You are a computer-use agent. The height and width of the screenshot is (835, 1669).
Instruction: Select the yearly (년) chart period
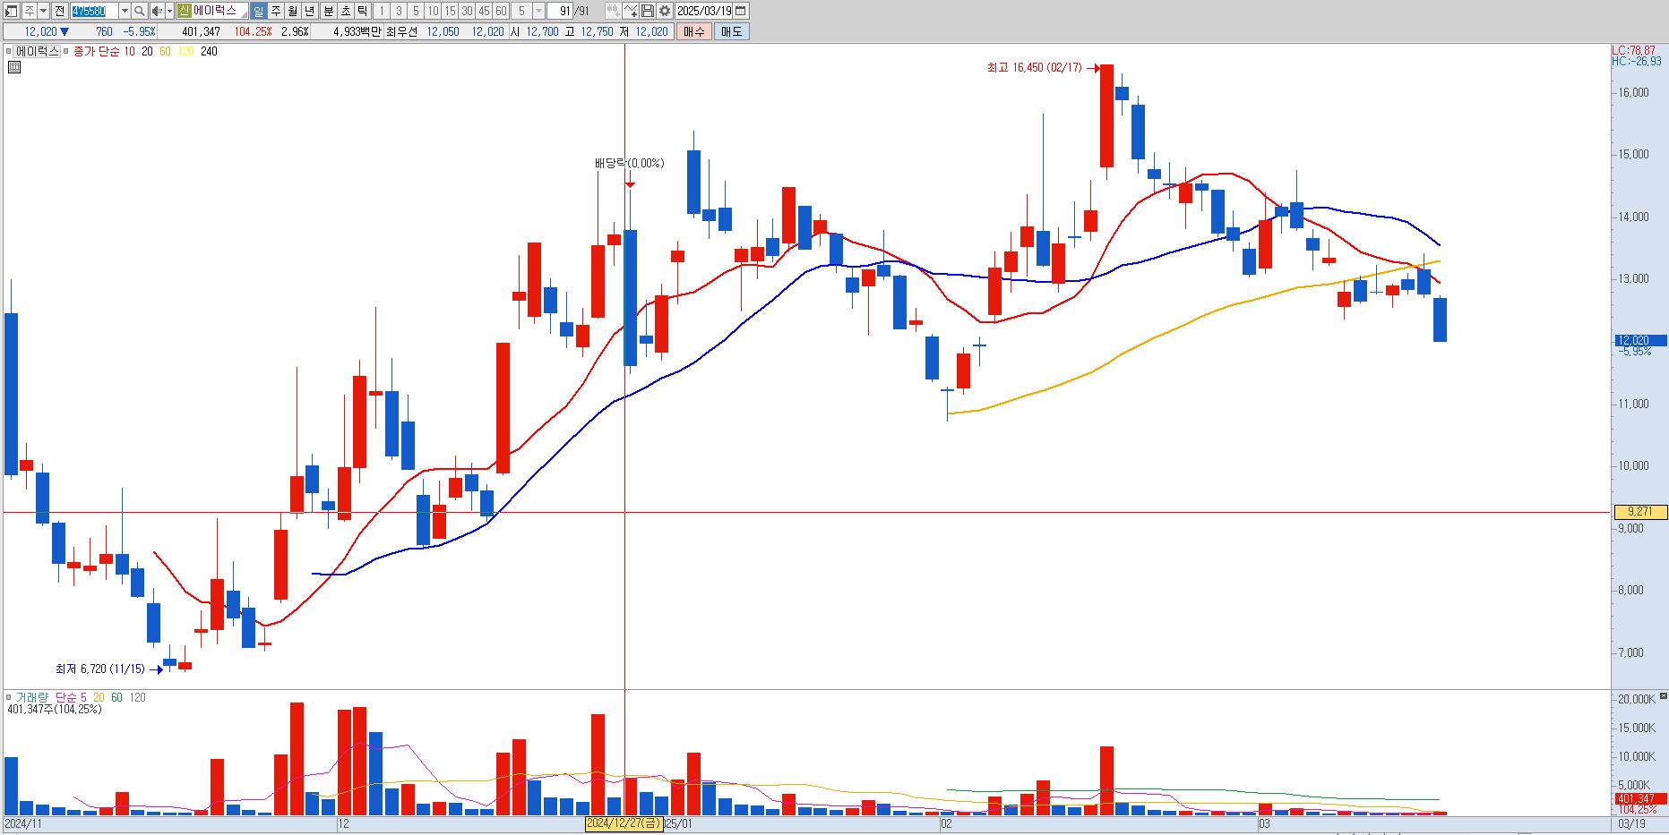[309, 11]
